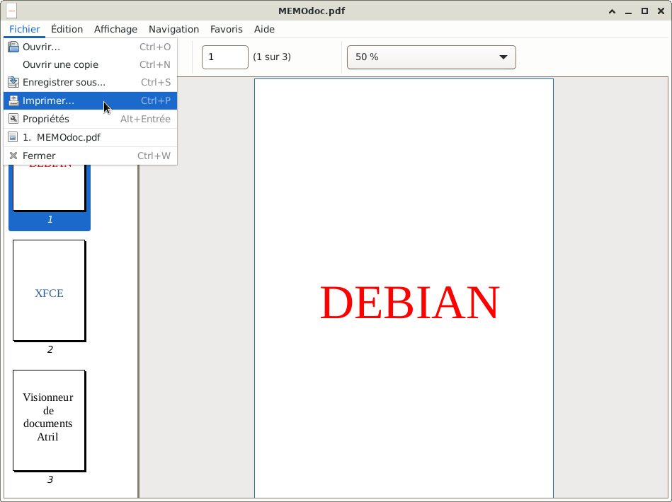Close the Atril window
This screenshot has width=672, height=502.
click(661, 11)
